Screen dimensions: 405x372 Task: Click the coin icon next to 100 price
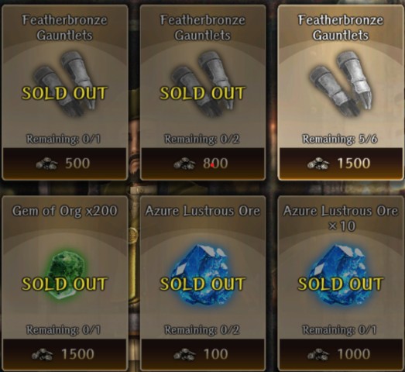[x=184, y=354]
